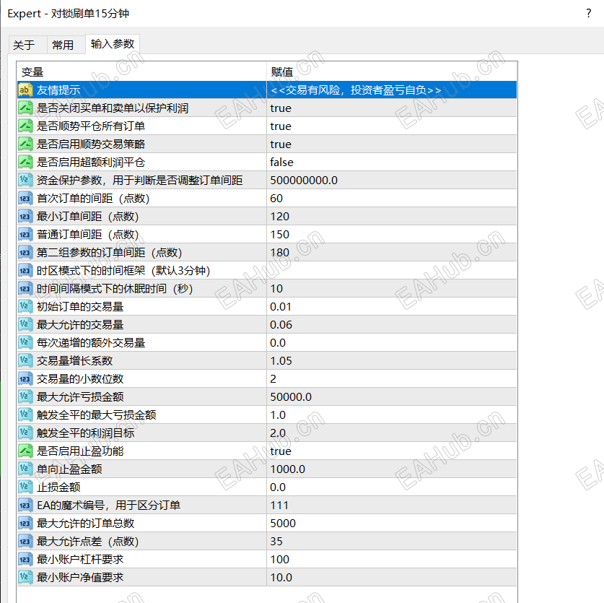Screen dimensions: 604x603
Task: Click the <<交易有风险，投资者盈亏自负>> value
Action: coord(356,90)
